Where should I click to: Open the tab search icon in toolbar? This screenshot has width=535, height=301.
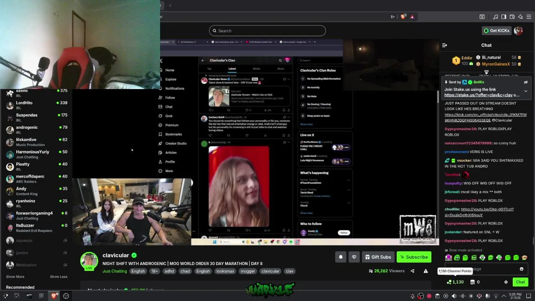coord(482,17)
